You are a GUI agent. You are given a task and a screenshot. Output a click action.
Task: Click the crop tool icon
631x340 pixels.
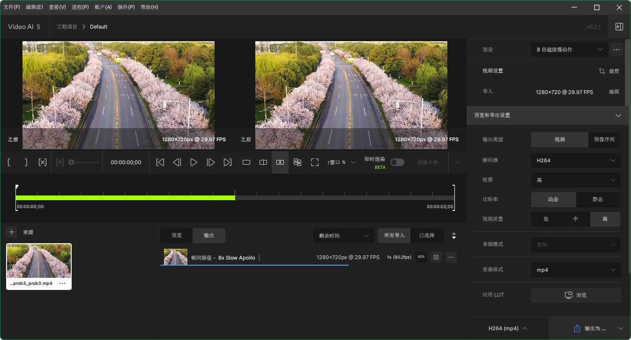pos(602,71)
